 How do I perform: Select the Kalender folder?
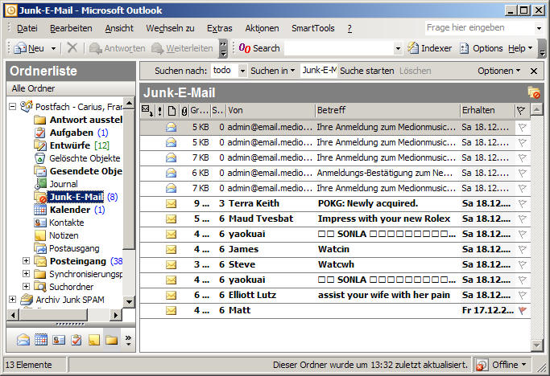pos(70,210)
